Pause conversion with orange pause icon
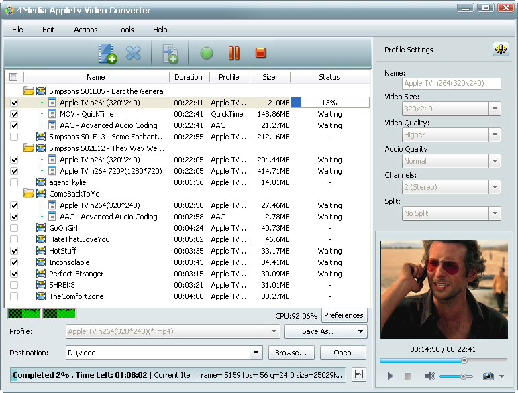Viewport: 518px width, 393px height. (234, 53)
